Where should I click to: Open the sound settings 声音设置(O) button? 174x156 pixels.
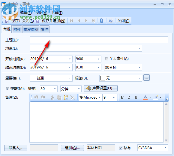(x=100, y=88)
